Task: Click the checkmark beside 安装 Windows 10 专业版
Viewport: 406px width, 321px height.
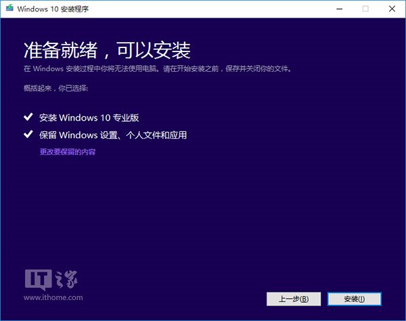Action: tap(28, 117)
